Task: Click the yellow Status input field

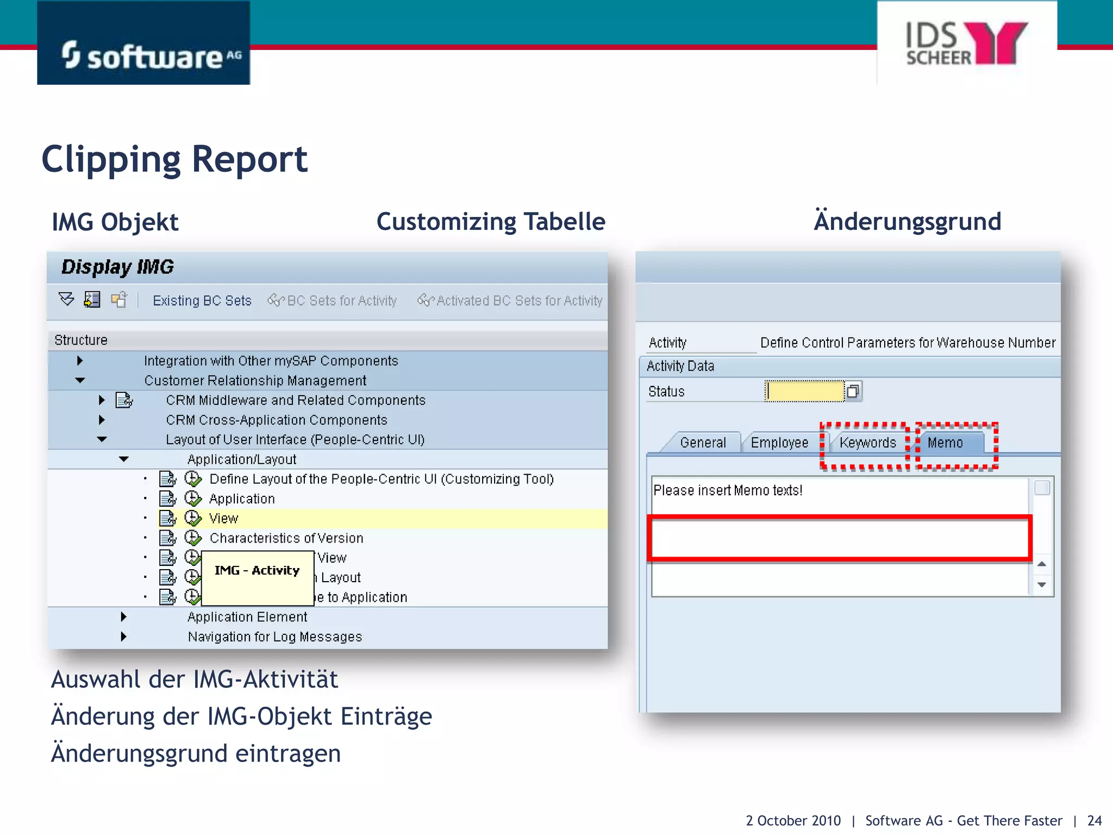Action: point(804,391)
